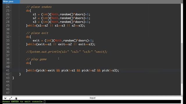Collapse the do block on line 32
186x104 pixels.
tap(11, 37)
